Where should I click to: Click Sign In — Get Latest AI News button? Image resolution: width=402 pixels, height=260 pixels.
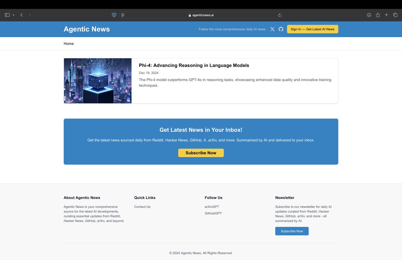(313, 29)
